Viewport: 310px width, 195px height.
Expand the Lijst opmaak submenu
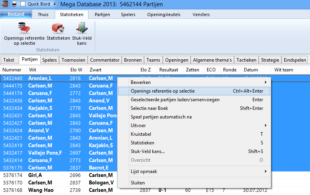tap(194, 171)
